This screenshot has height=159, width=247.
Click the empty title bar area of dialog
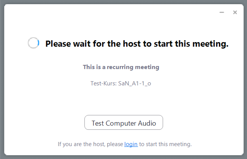(114, 13)
